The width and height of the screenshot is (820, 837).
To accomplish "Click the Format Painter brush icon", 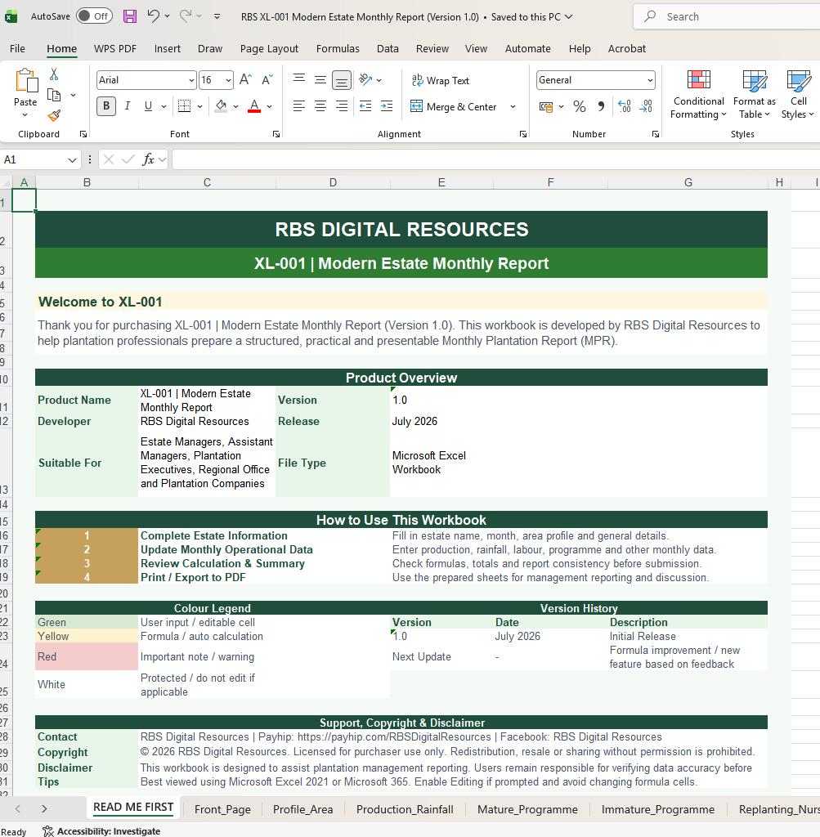I will tap(54, 115).
